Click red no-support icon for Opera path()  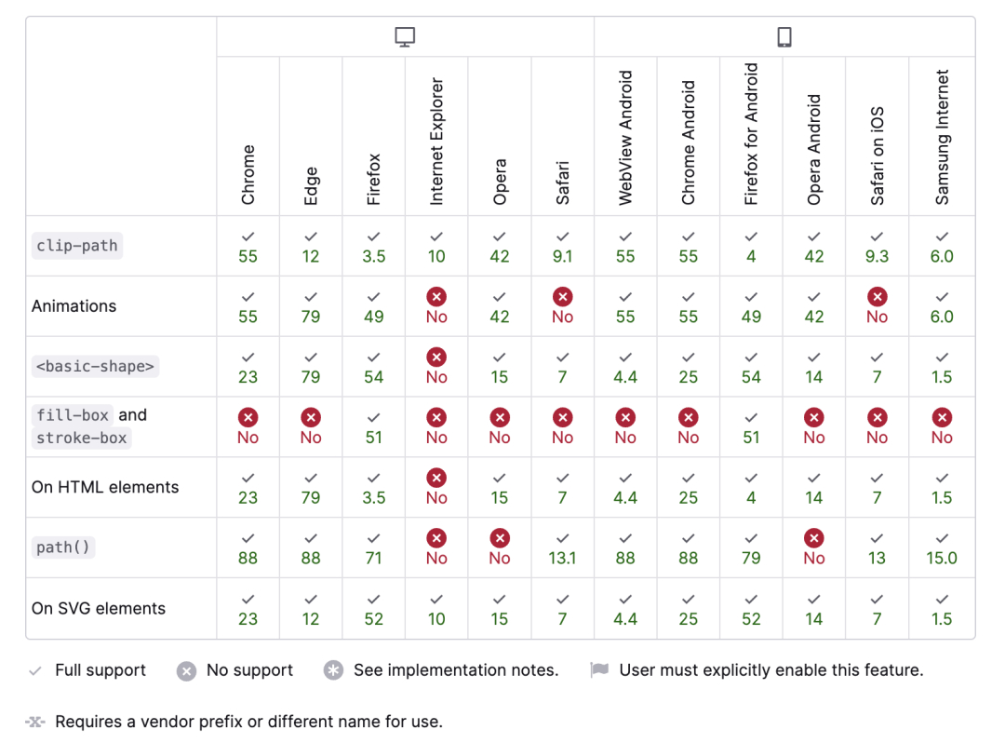click(500, 538)
